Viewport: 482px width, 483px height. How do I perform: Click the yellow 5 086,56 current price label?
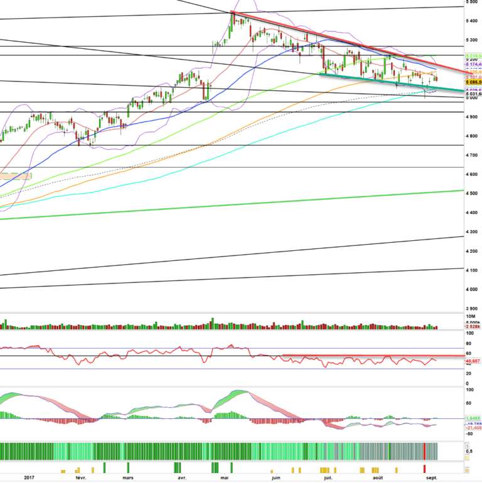(473, 82)
